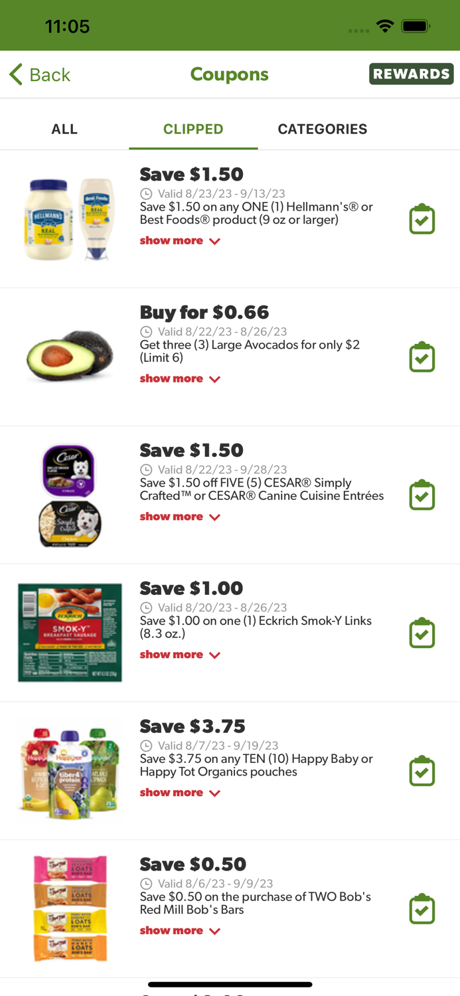Unclip the Large Avocados coupon
Screen dimensions: 460x996
tap(422, 357)
